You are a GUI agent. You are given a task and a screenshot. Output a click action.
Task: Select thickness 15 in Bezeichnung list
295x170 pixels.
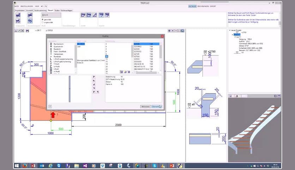pyautogui.click(x=107, y=61)
